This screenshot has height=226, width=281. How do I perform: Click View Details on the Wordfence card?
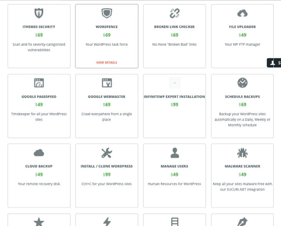click(x=107, y=62)
